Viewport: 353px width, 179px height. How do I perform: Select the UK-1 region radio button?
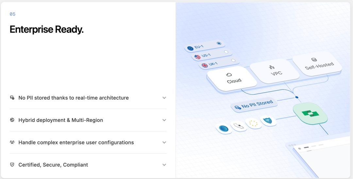(x=233, y=60)
